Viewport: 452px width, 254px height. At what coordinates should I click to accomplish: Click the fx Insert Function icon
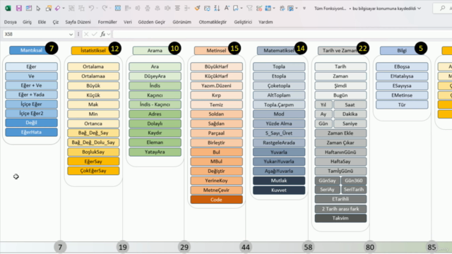coord(102,35)
